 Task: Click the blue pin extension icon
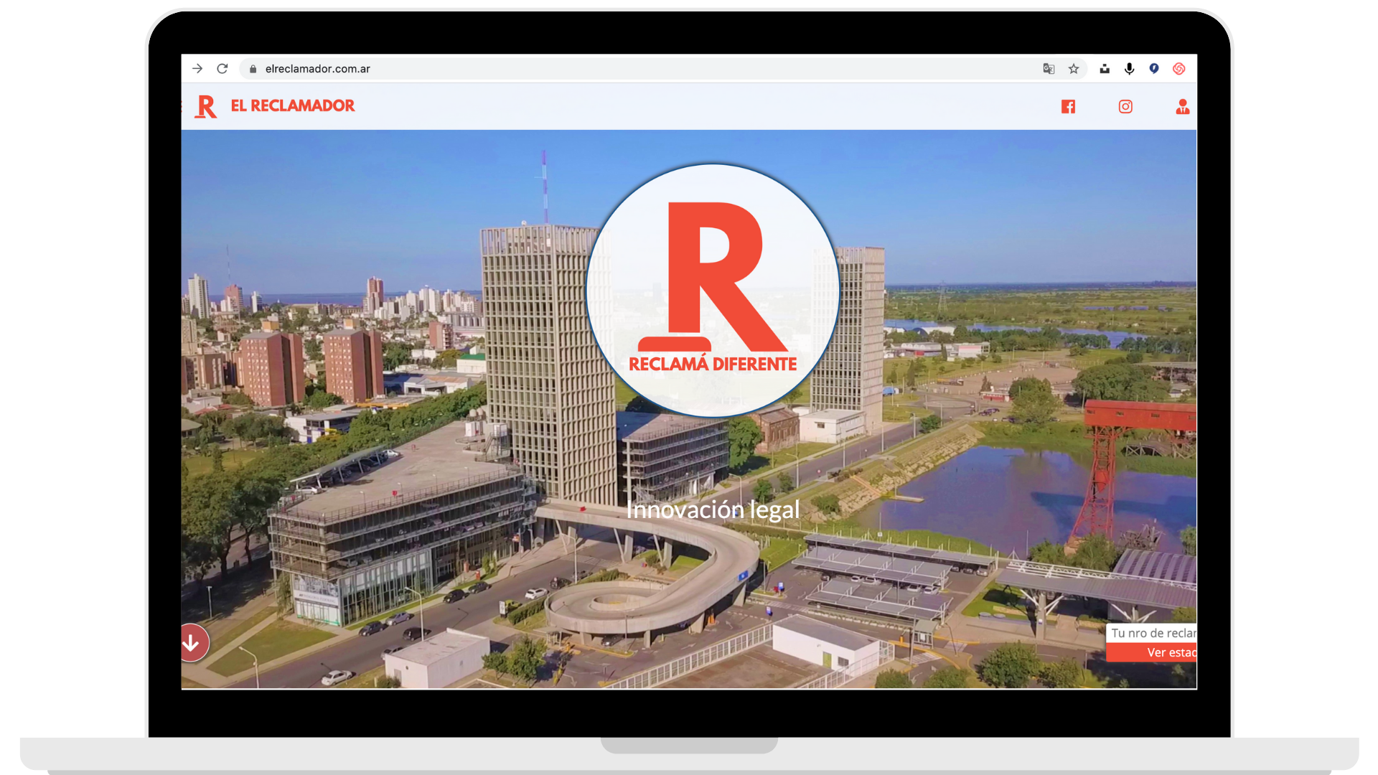(x=1154, y=69)
